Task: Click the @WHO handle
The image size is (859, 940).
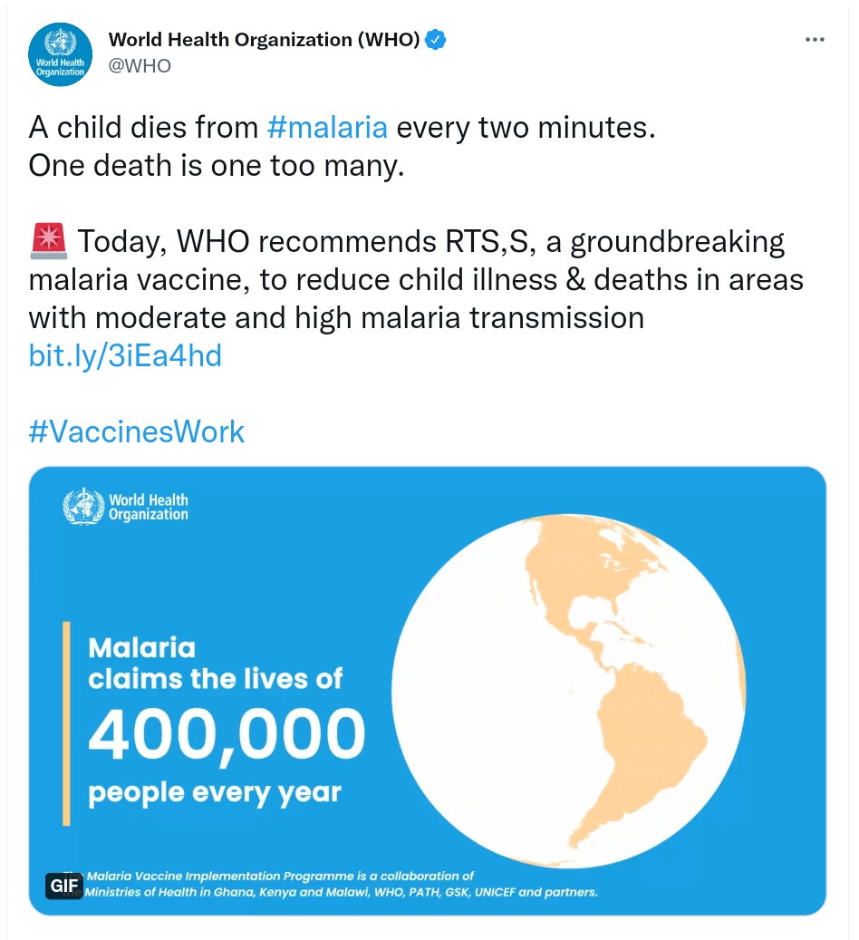Action: tap(140, 65)
